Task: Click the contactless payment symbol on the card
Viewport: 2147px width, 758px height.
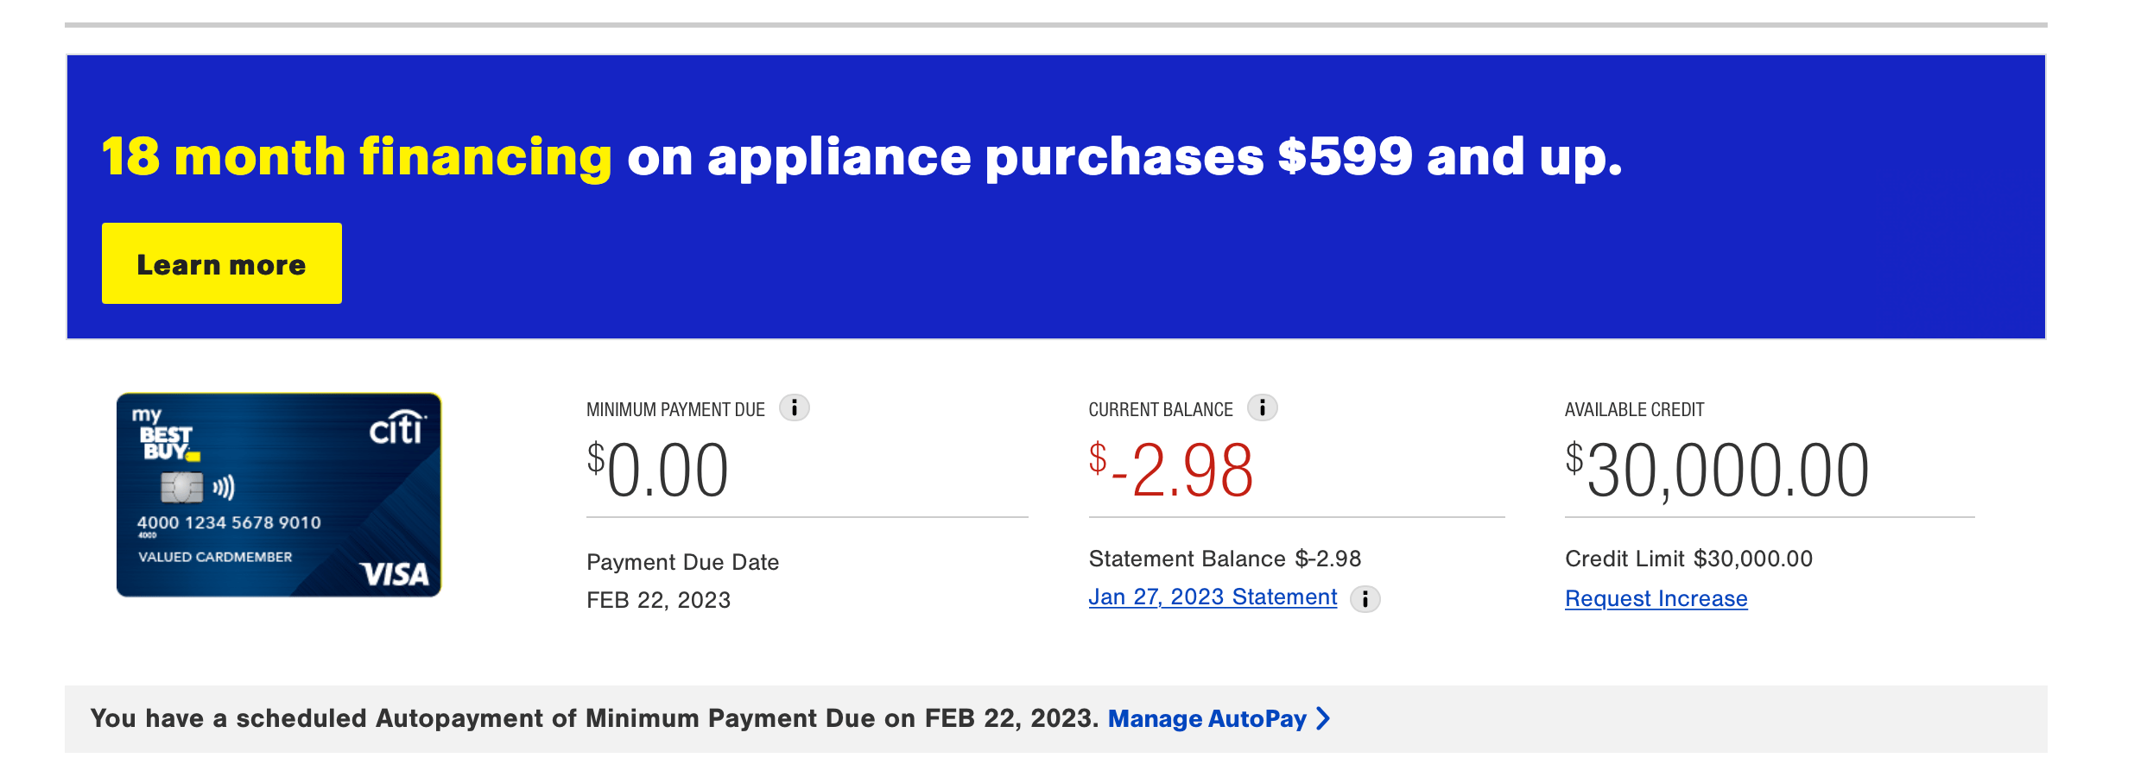Action: [223, 488]
